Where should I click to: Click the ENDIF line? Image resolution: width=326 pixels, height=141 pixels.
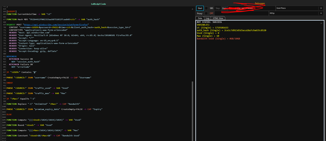click(x=10, y=83)
